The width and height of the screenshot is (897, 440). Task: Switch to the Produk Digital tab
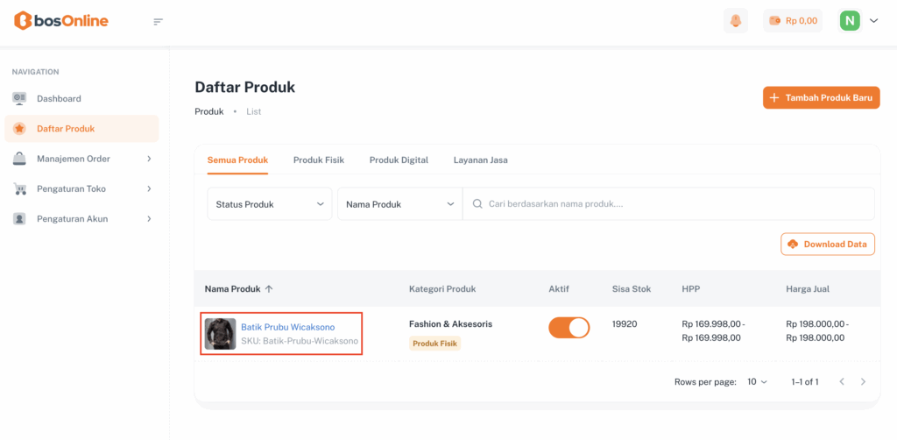[399, 160]
